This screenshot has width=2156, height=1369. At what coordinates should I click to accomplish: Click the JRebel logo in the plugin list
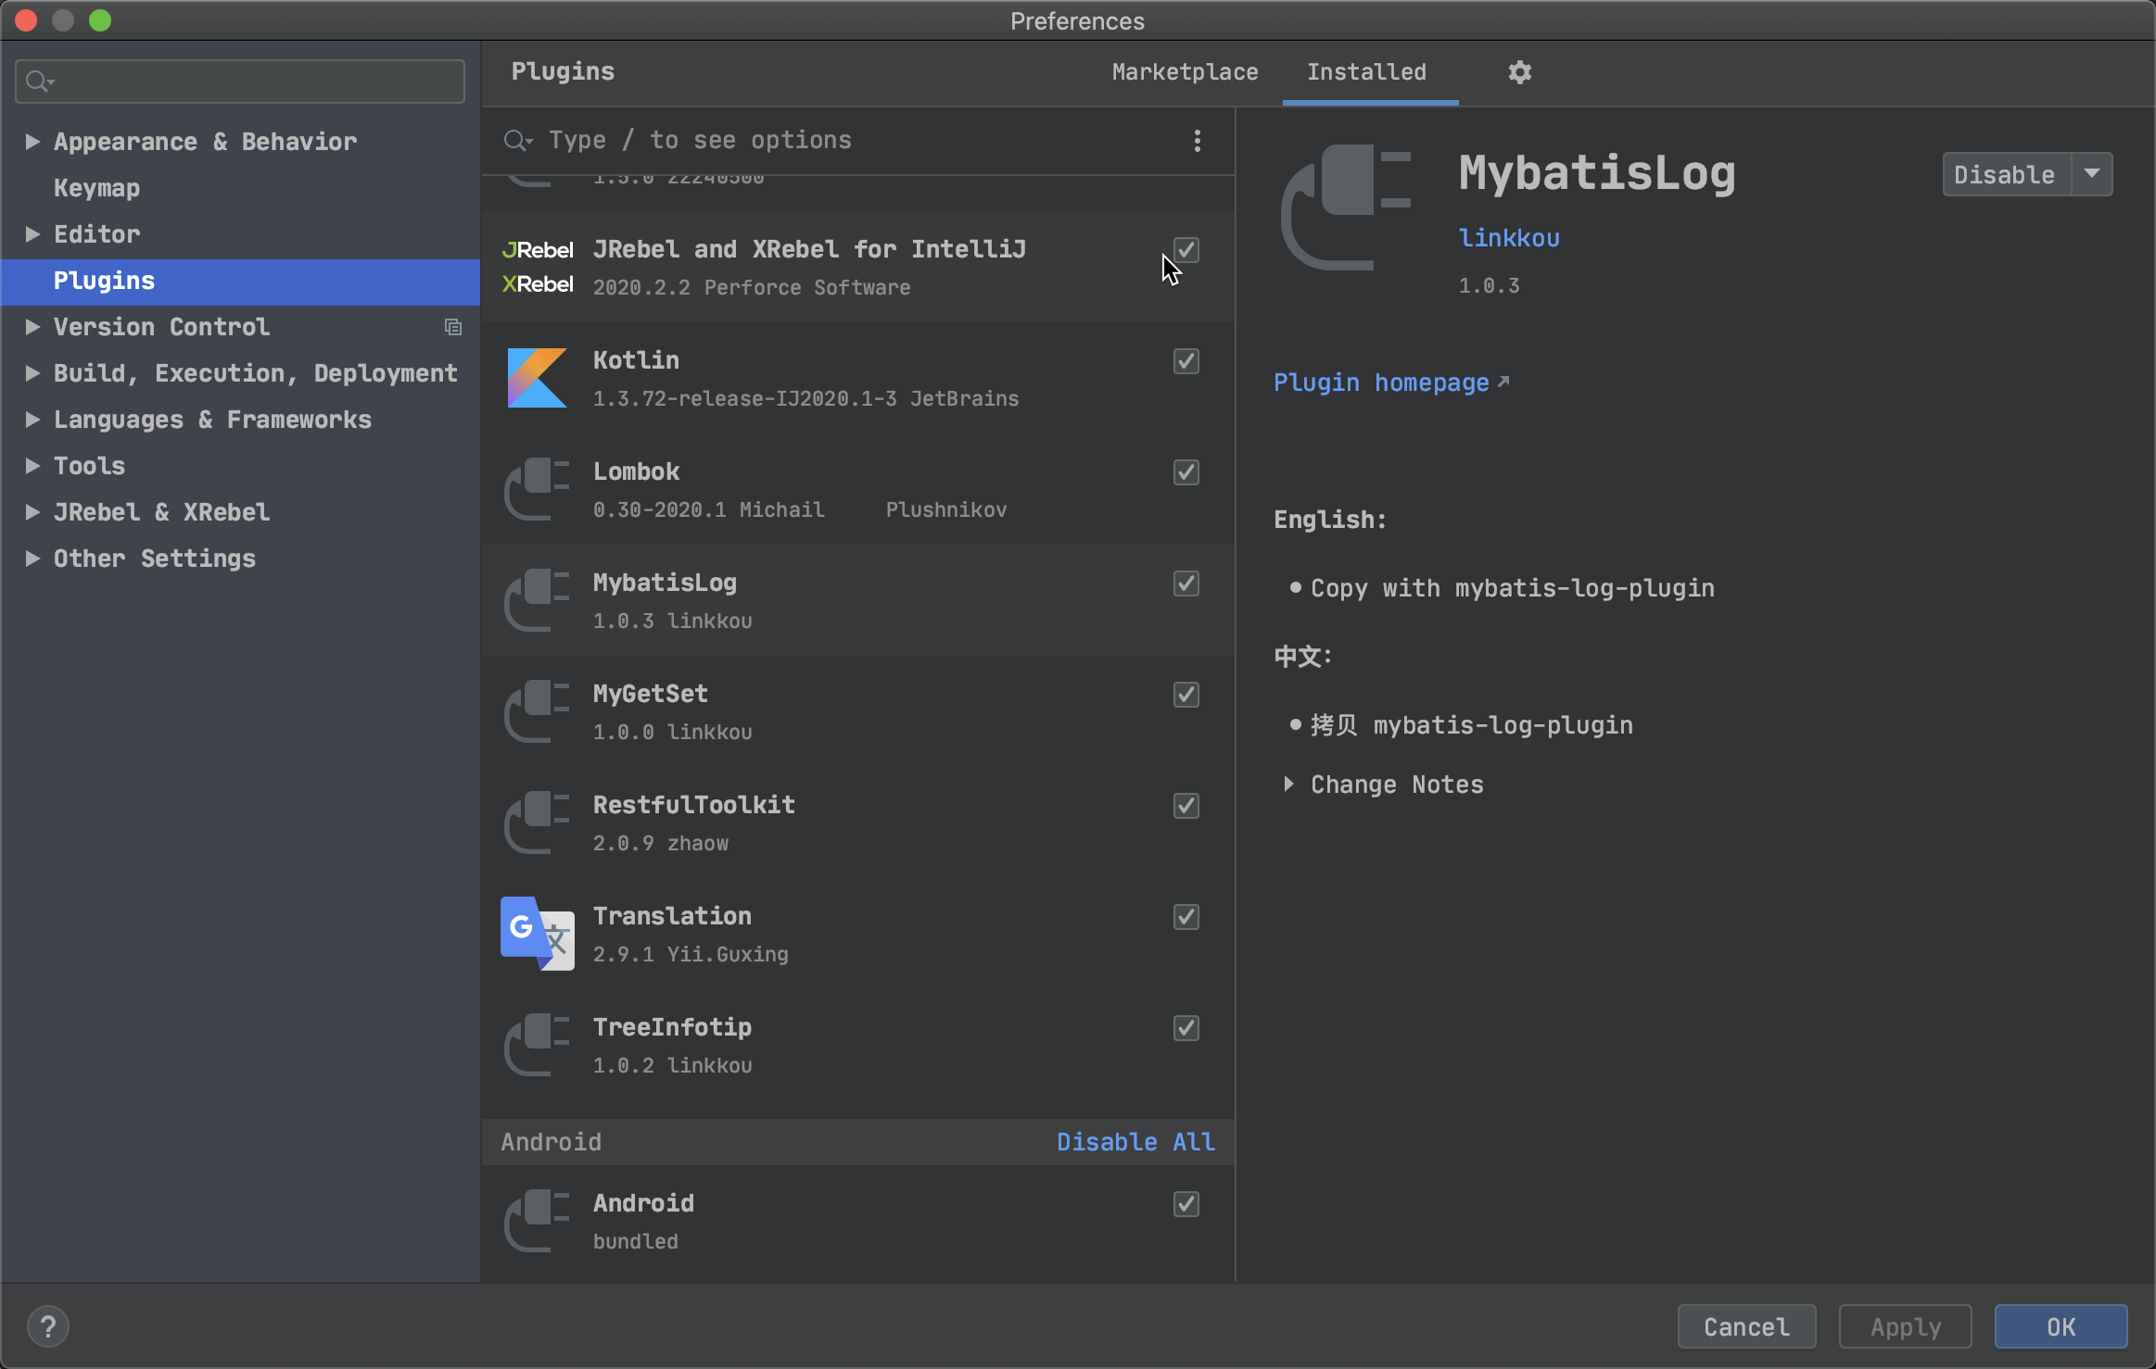coord(538,249)
